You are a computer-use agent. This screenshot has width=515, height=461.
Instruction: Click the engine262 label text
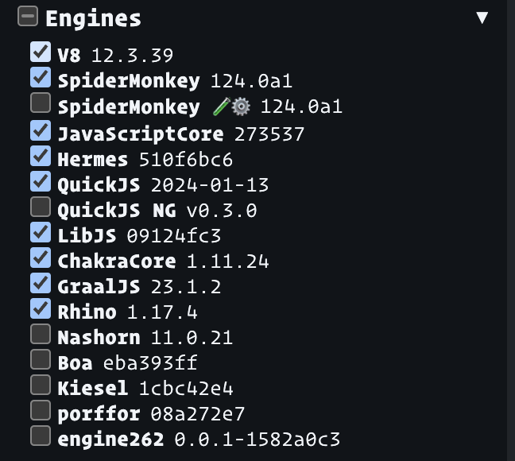[110, 440]
